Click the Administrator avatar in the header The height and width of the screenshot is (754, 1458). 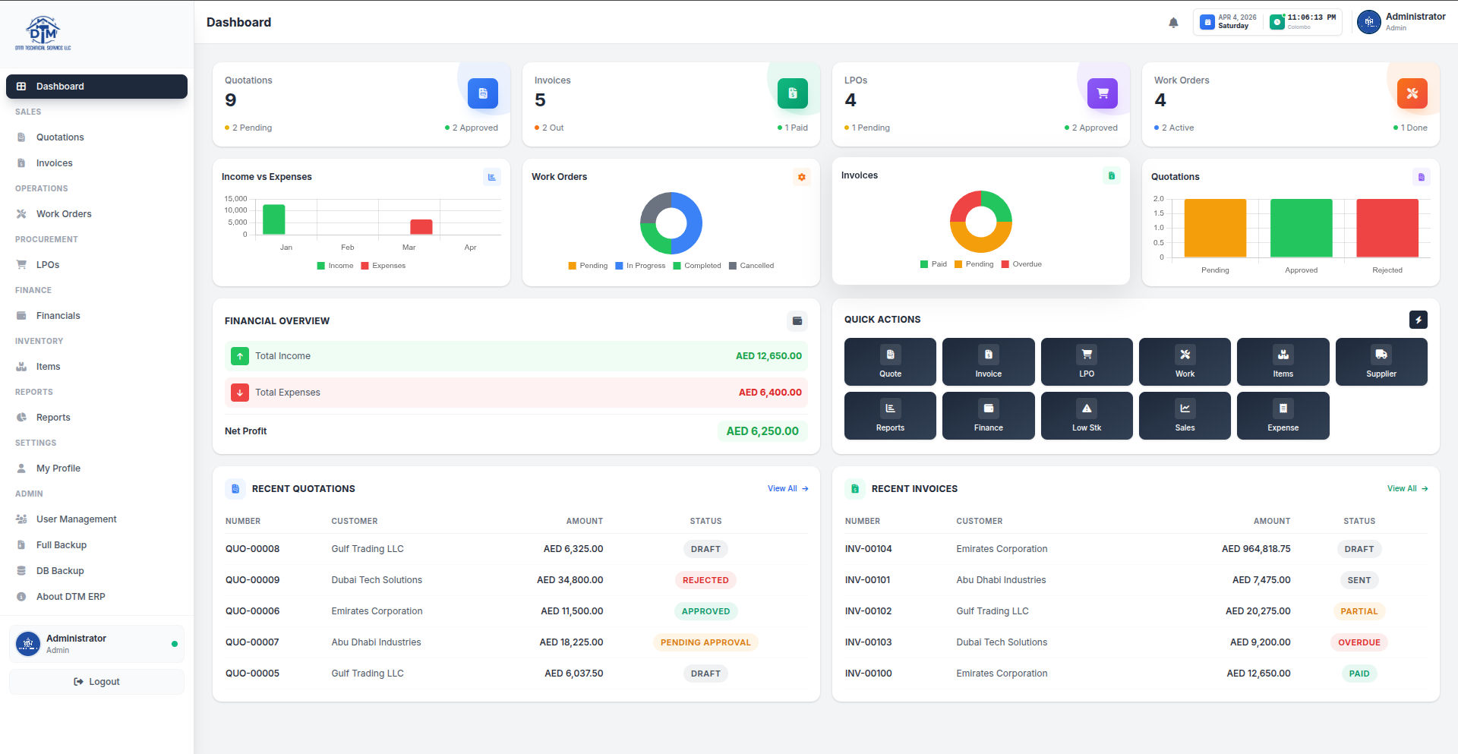1369,22
